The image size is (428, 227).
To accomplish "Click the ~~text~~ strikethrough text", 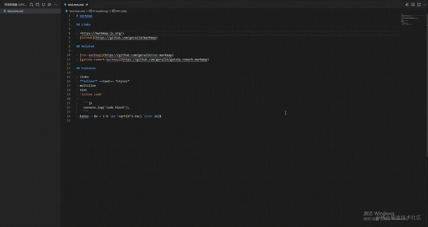I will 106,81.
